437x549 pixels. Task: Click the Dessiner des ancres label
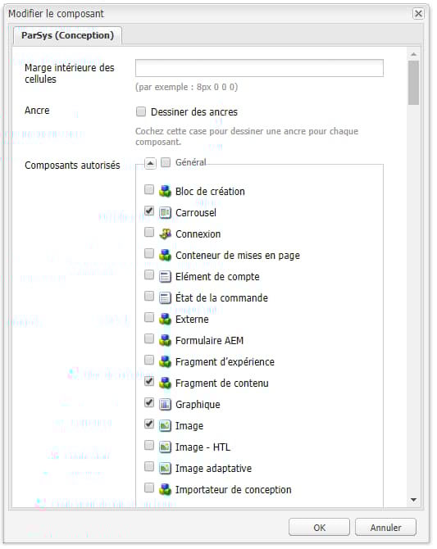point(194,112)
